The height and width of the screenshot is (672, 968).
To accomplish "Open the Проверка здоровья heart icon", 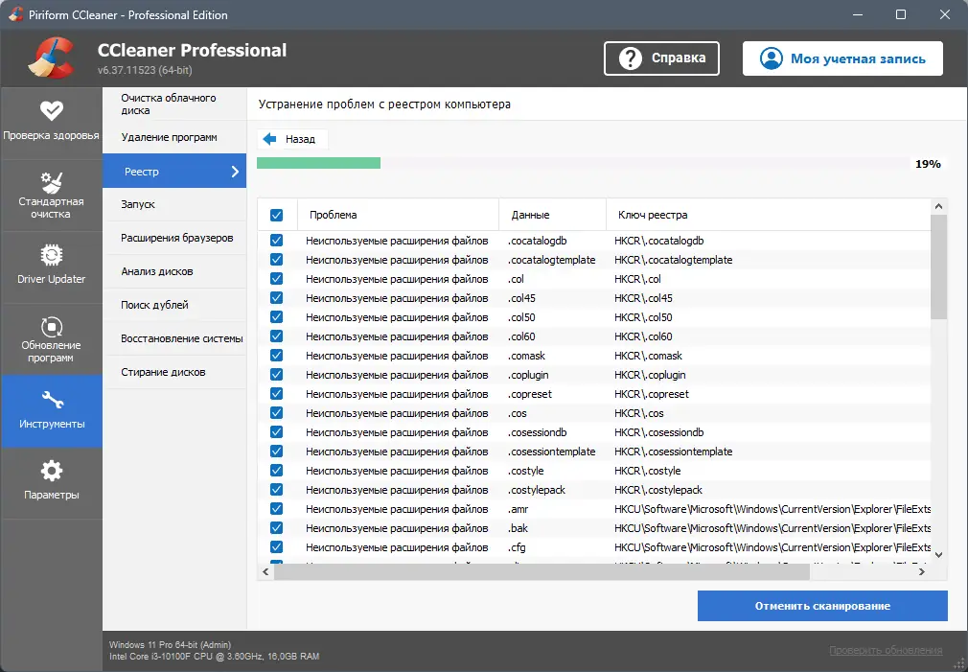I will pos(51,110).
